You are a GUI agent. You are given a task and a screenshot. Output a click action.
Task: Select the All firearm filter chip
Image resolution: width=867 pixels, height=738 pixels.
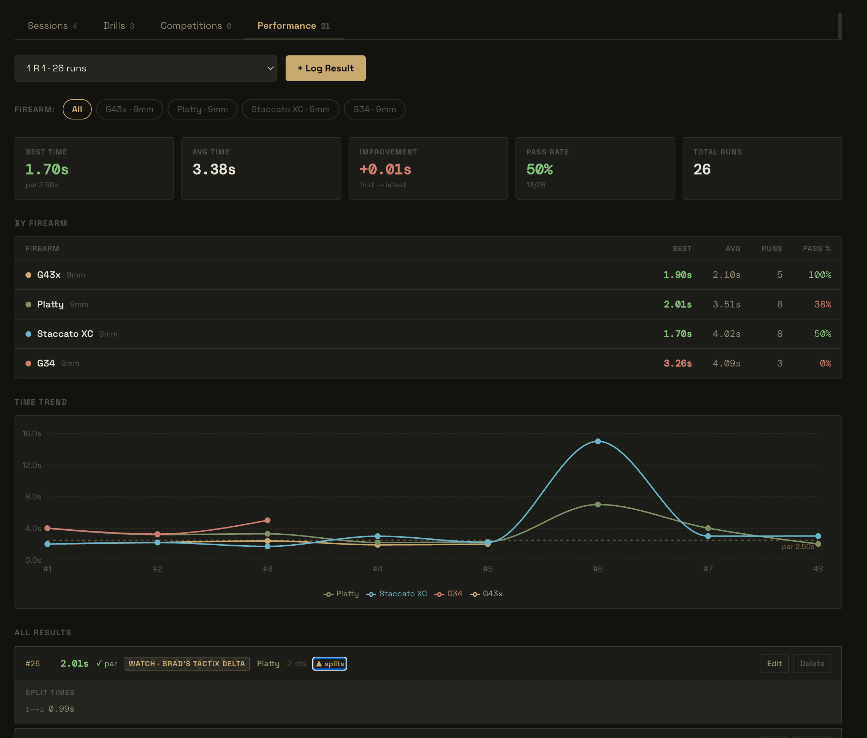point(77,109)
